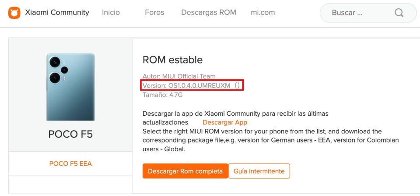This screenshot has width=420, height=196.
Task: Click the Xiaomi Community title text
Action: (x=57, y=12)
